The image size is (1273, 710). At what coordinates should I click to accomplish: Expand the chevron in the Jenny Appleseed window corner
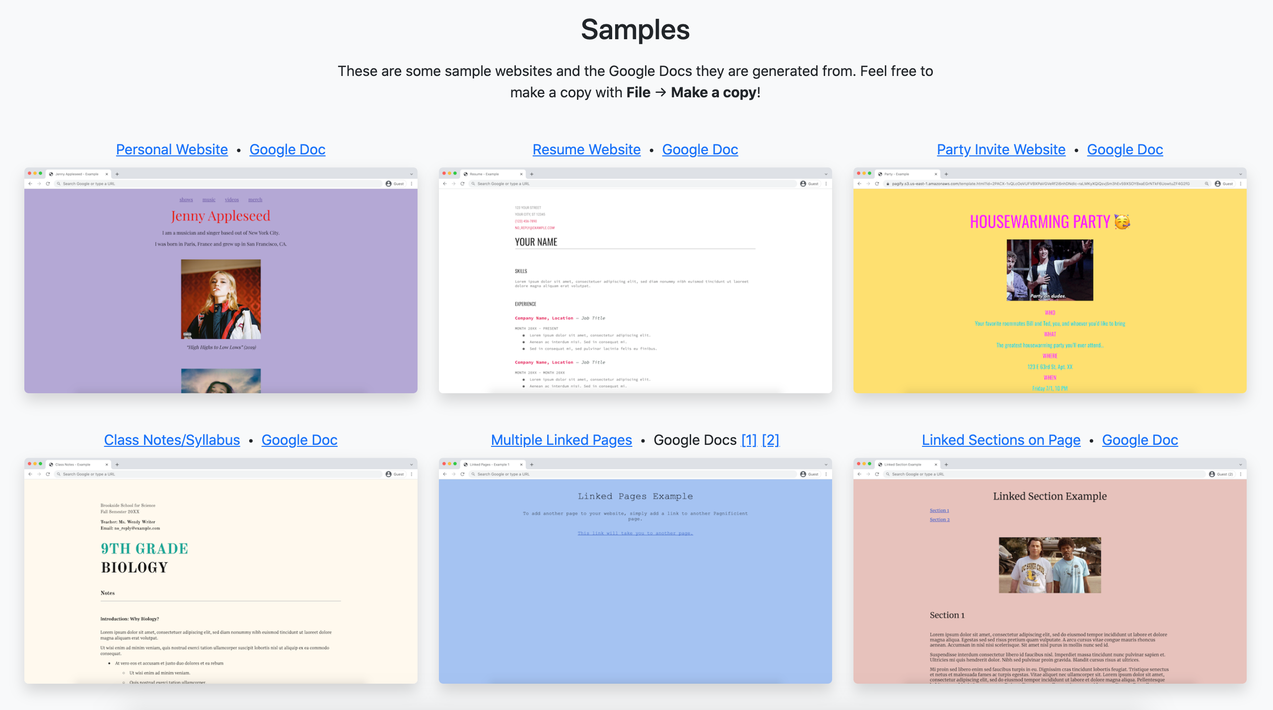[x=411, y=174]
